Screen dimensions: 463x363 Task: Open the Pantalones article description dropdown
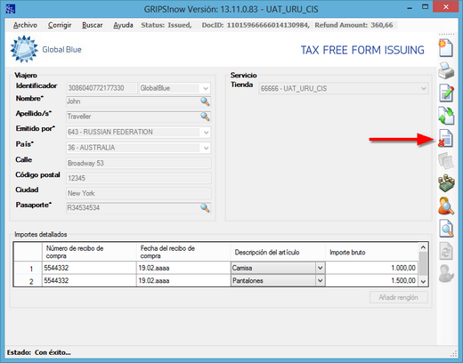320,280
